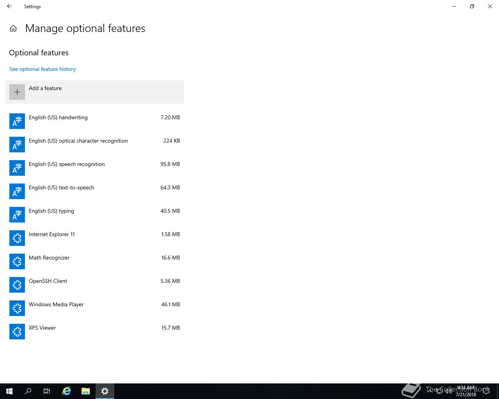Restore down the Settings window

point(472,6)
